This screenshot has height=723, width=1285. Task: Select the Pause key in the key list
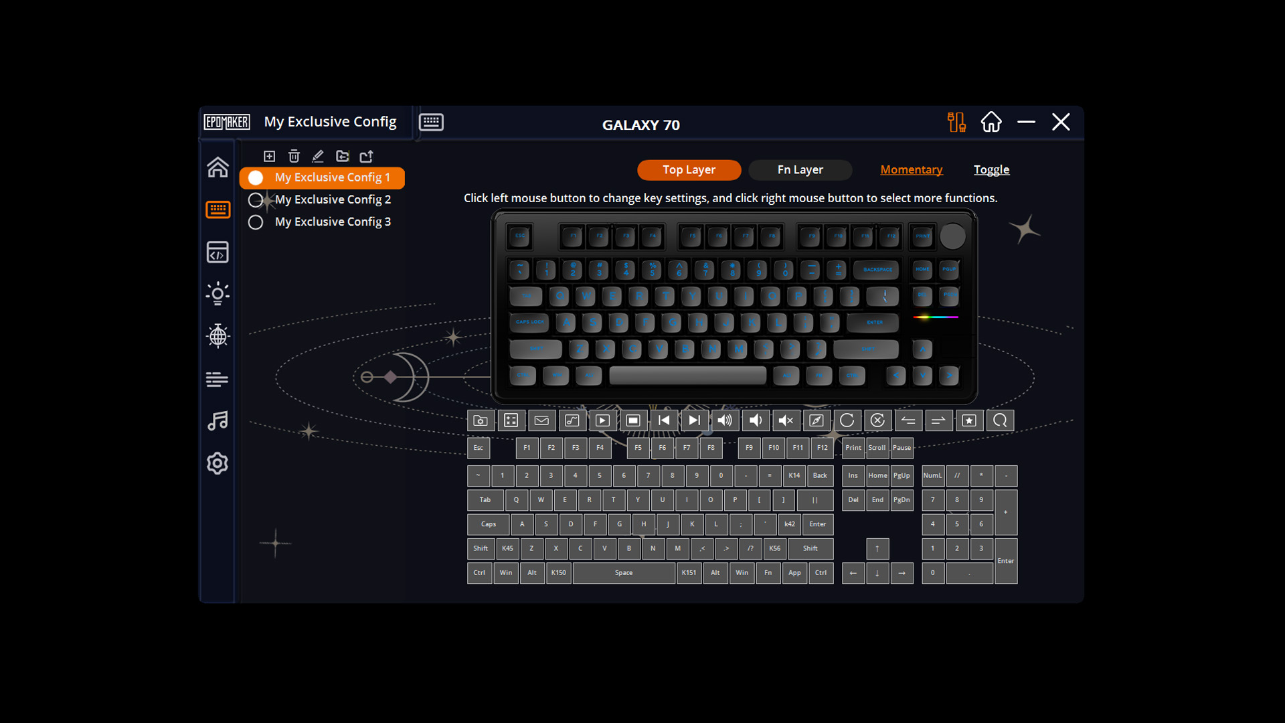point(902,448)
